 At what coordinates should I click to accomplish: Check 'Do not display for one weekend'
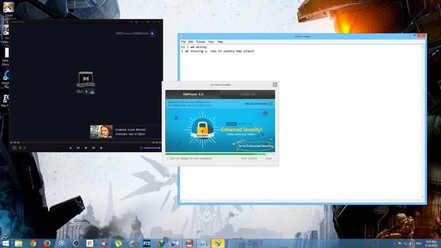(168, 158)
